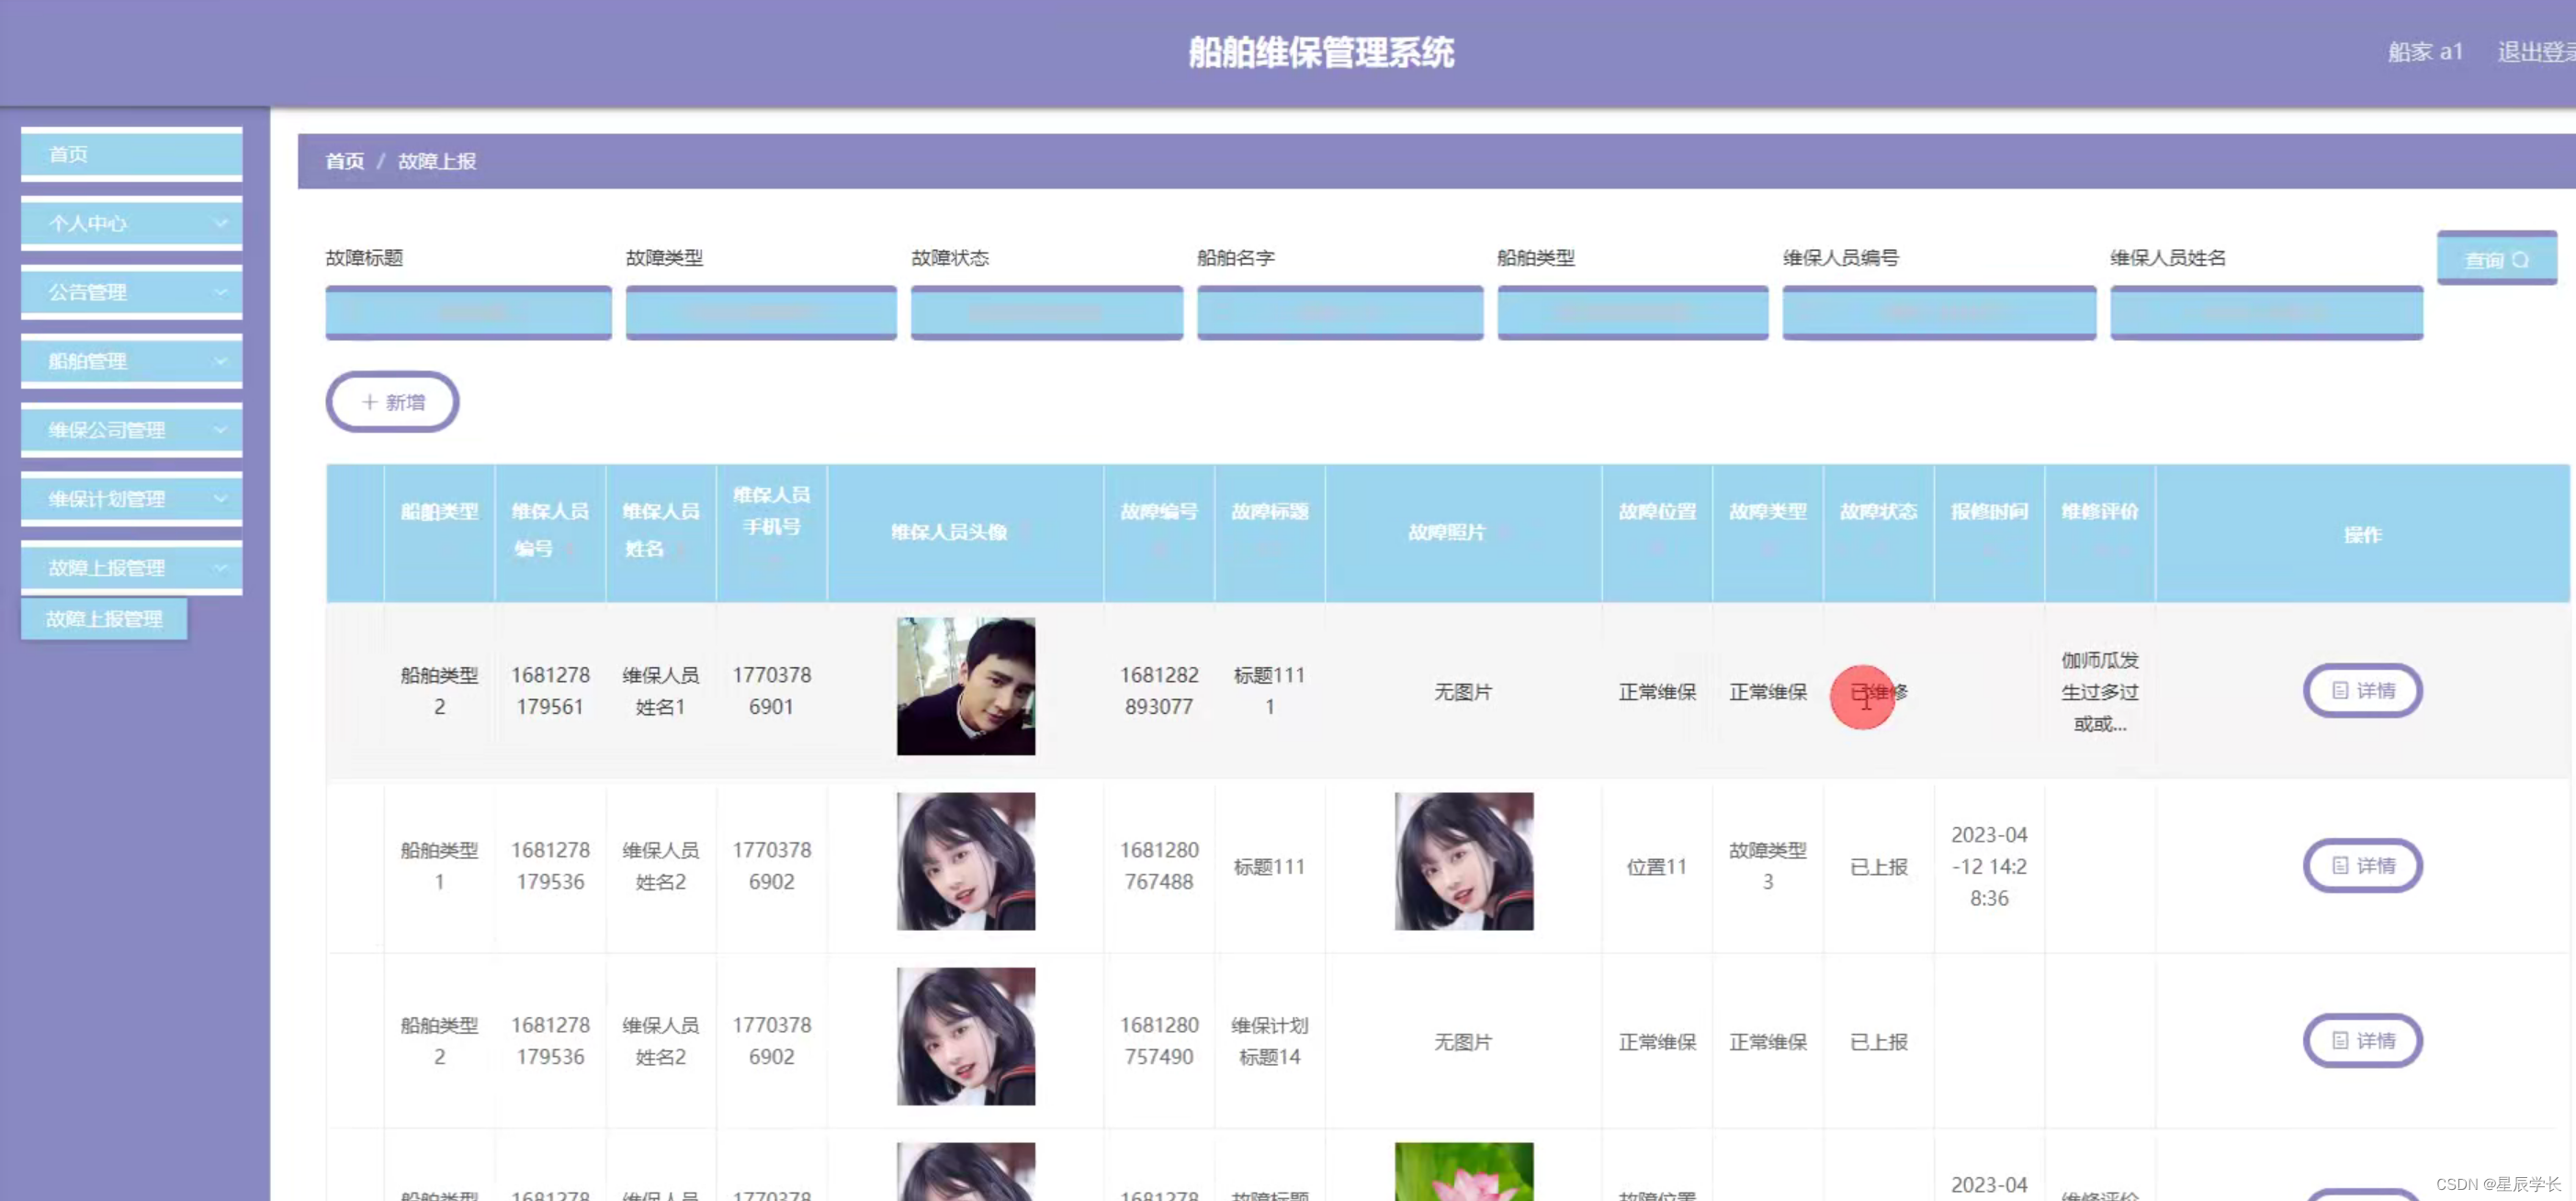2576x1201 pixels.
Task: Click the sort icon on the 故障编号 column header
Action: point(1160,549)
